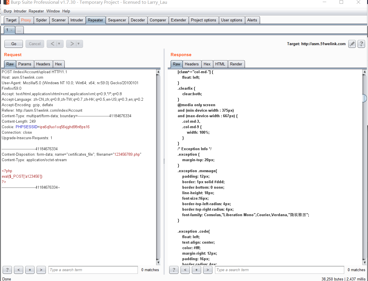Select request Hex view tab
This screenshot has width=368, height=281.
(x=59, y=64)
